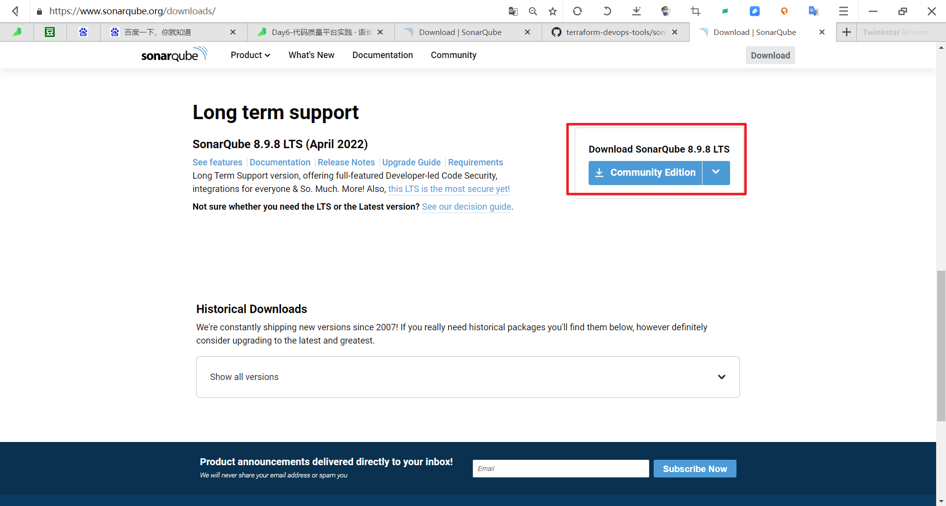Open the Release Notes link

tap(346, 162)
